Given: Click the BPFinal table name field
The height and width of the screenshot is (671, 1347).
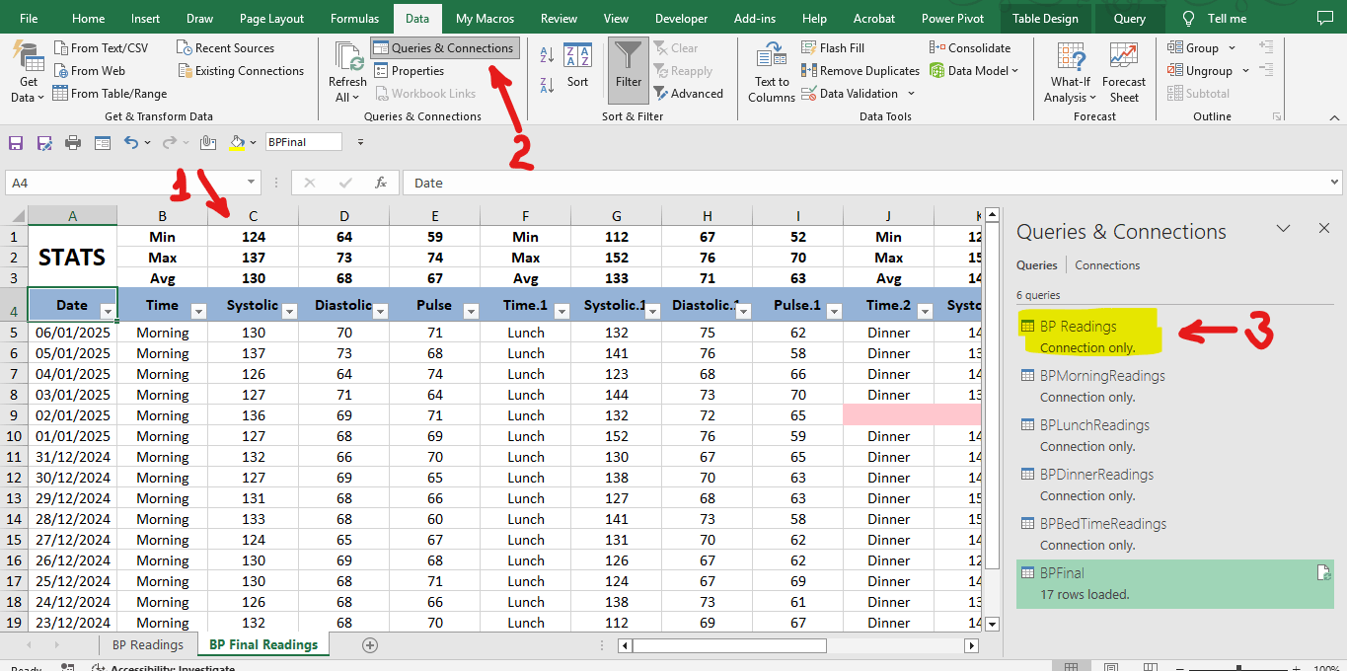Looking at the screenshot, I should tap(303, 142).
